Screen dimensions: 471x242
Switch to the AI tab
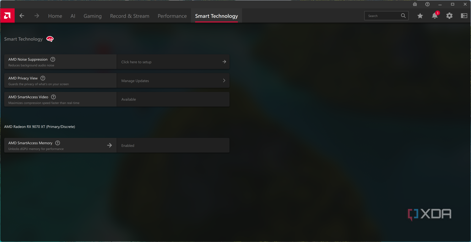(73, 16)
